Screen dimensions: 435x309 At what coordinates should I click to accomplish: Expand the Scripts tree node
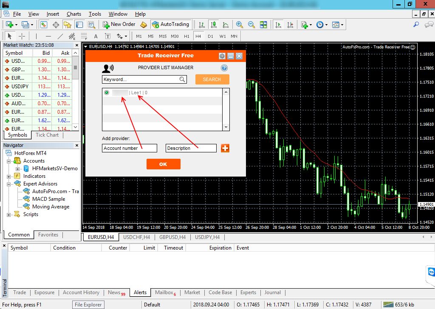(x=8, y=215)
